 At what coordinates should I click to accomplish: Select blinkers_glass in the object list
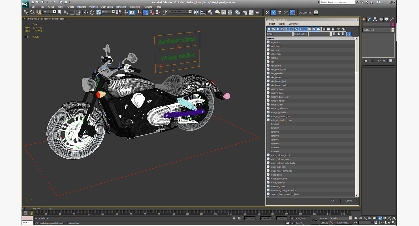click(x=277, y=93)
